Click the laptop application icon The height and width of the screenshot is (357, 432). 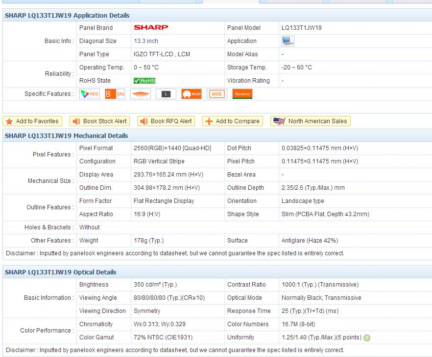(x=288, y=41)
